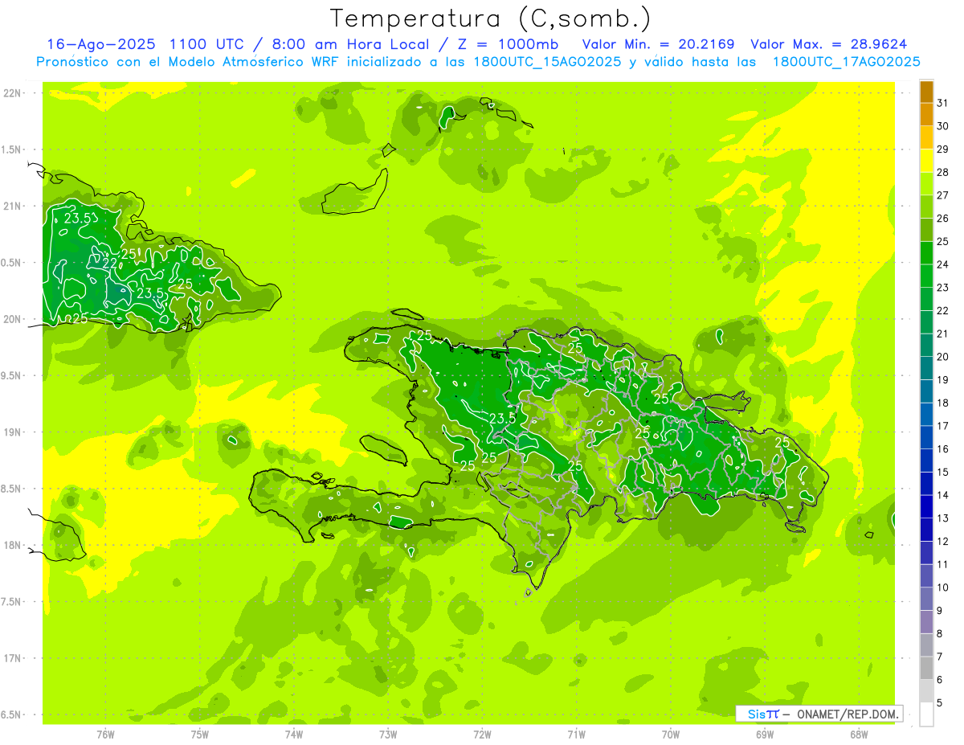Click the '20N' latitude label

12,319
